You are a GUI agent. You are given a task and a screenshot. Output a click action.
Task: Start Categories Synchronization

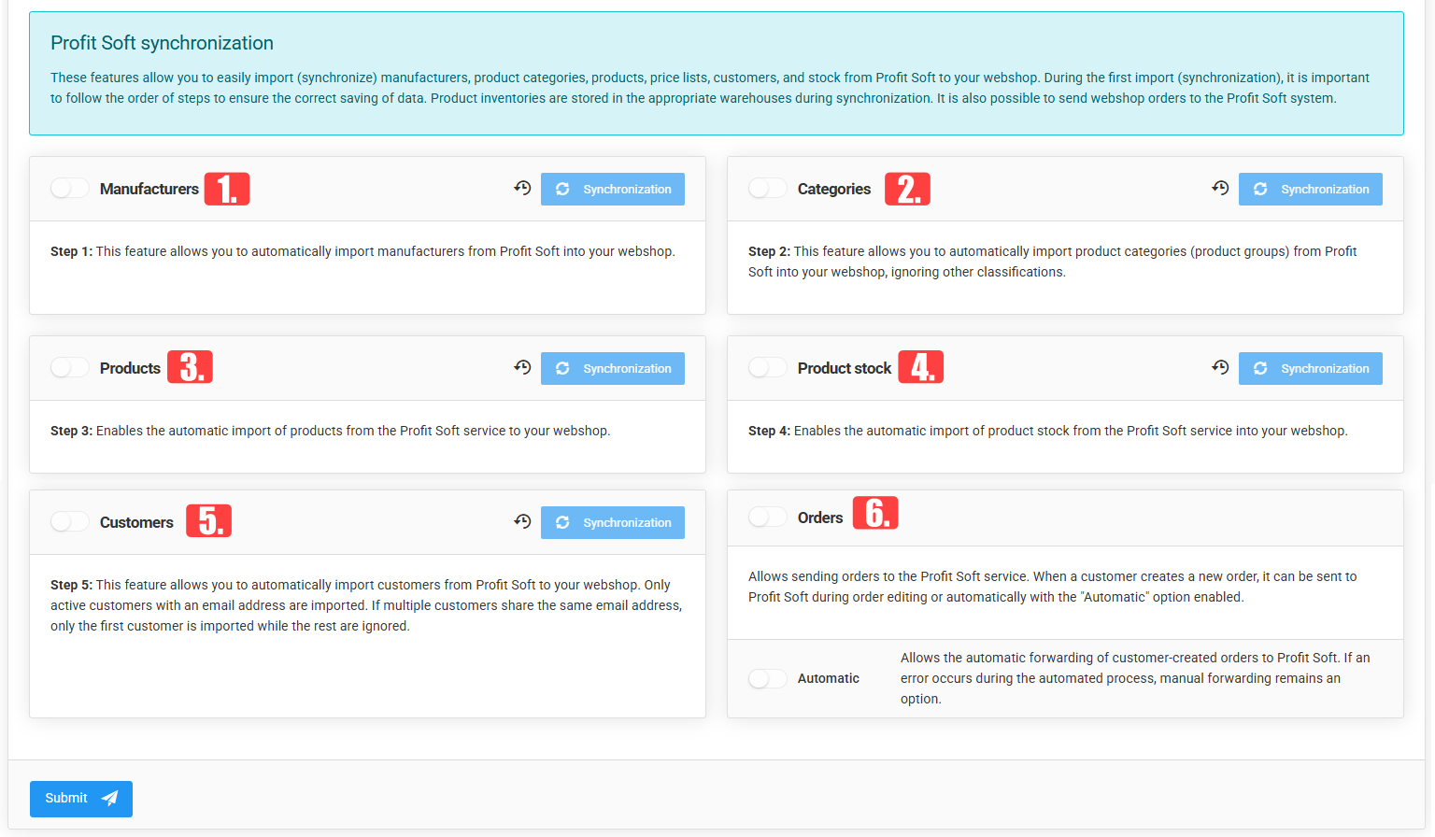pos(1311,189)
